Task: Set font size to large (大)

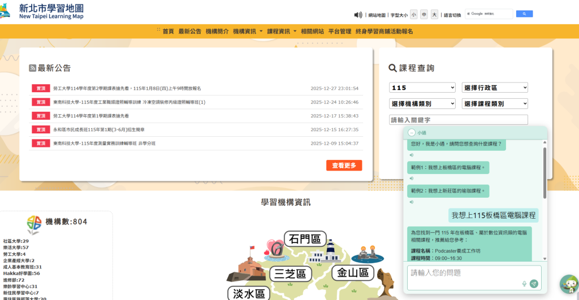Action: [x=434, y=15]
